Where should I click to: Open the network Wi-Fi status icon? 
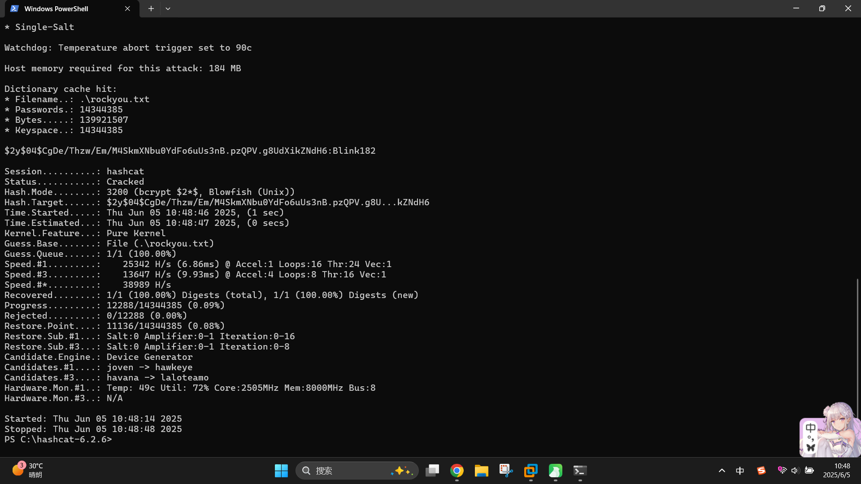point(782,470)
